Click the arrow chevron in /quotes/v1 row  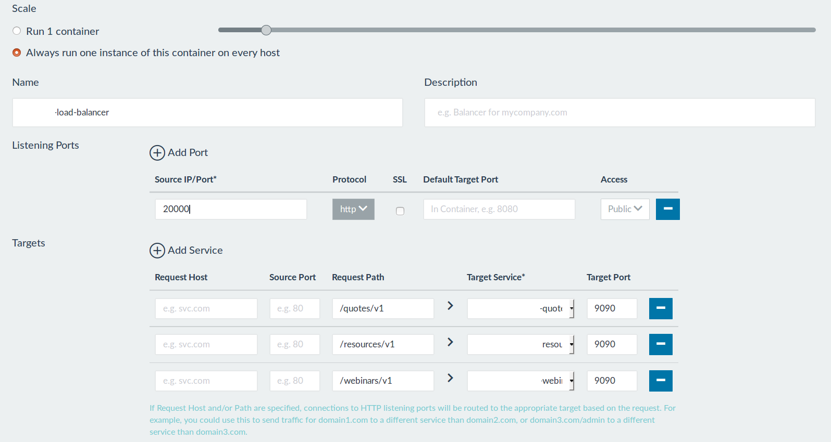pyautogui.click(x=451, y=306)
